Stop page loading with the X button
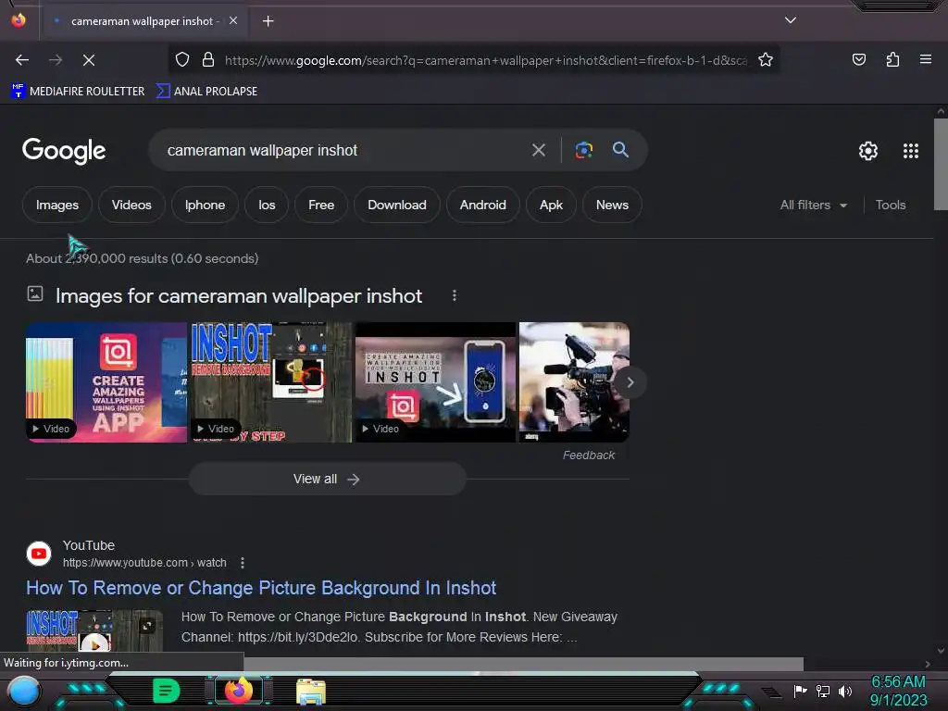 [x=88, y=60]
